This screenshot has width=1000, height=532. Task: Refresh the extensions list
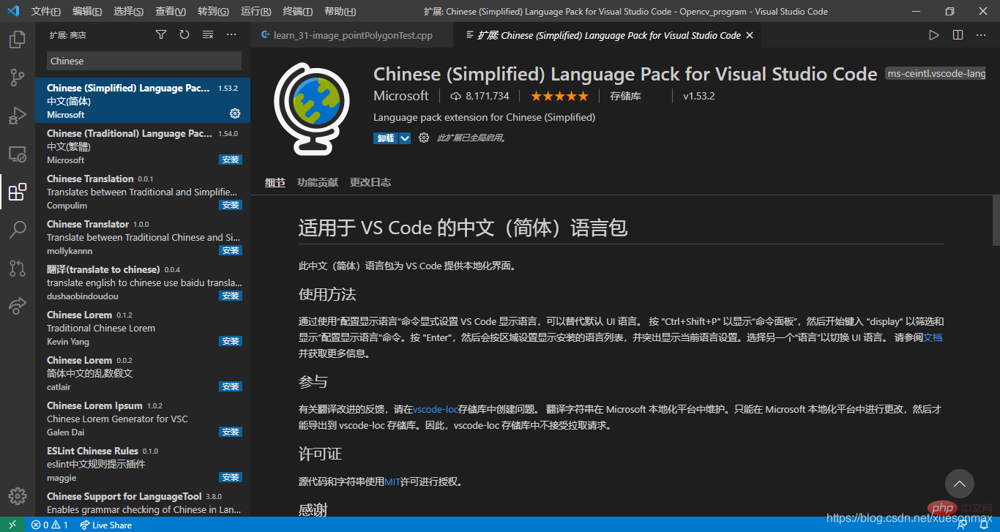point(184,34)
